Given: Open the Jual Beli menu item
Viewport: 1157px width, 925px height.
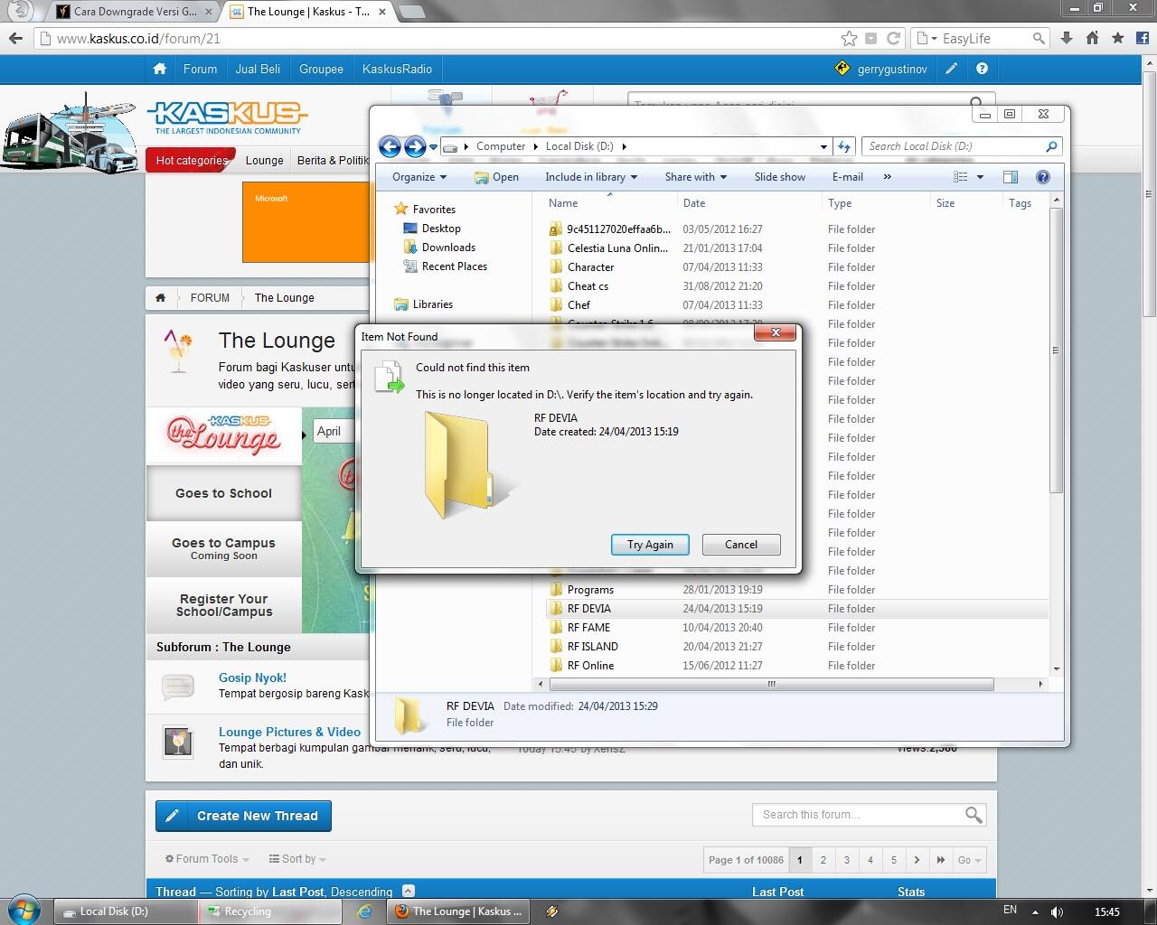Looking at the screenshot, I should tap(258, 69).
